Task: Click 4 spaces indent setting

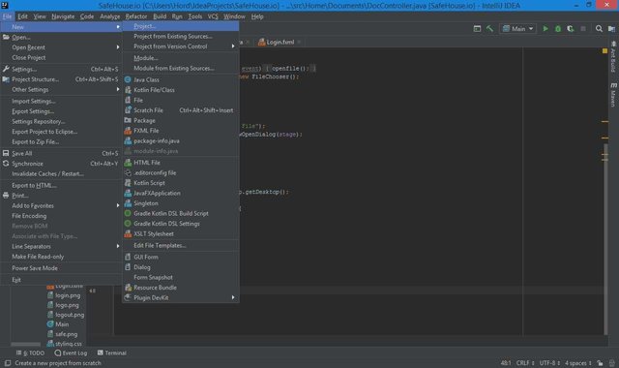Action: pyautogui.click(x=578, y=363)
